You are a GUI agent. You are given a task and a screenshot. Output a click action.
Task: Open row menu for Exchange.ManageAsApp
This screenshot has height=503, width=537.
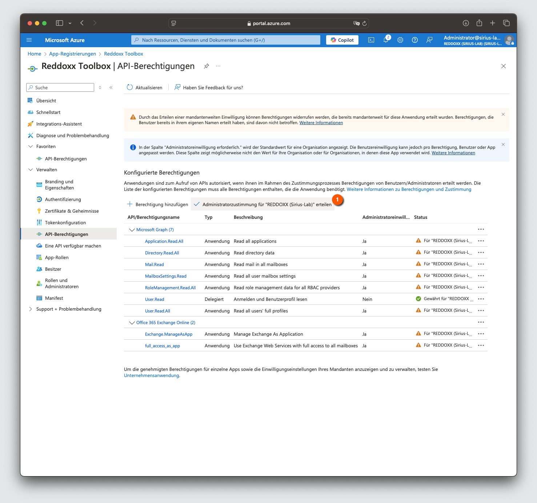(x=481, y=334)
